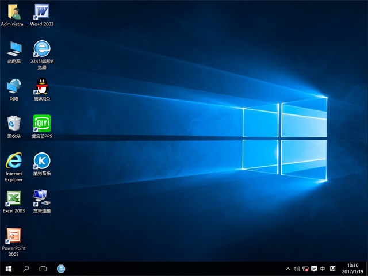The height and width of the screenshot is (276, 368).
Task: Select the Excel 2003 desktop shortcut
Action: [14, 198]
